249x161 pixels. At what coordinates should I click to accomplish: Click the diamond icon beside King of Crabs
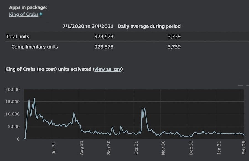tap(41, 14)
